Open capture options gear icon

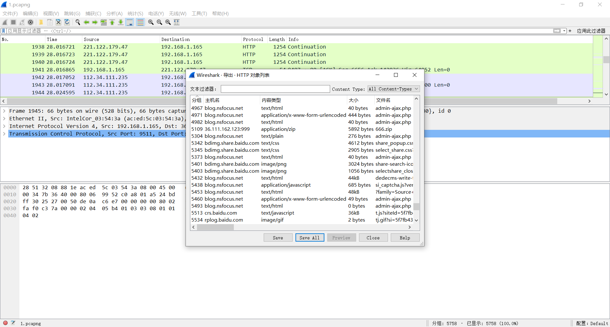tap(30, 22)
